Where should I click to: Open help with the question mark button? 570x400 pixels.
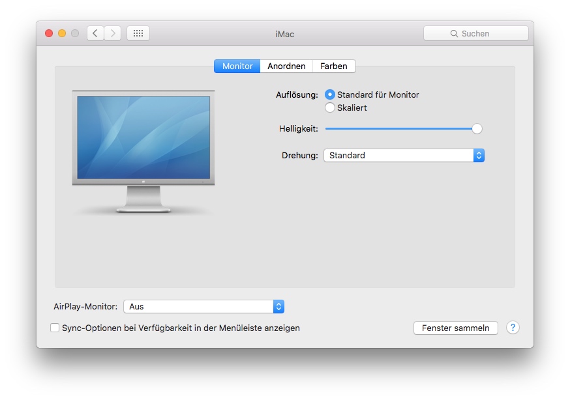[513, 328]
